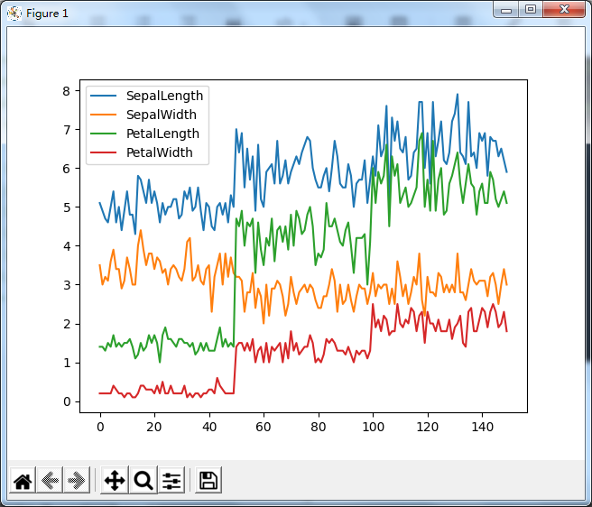Go back to previous view arrow

tap(50, 480)
